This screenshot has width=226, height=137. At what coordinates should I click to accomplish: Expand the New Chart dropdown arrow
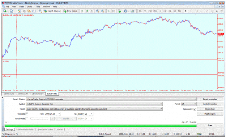tap(8, 11)
